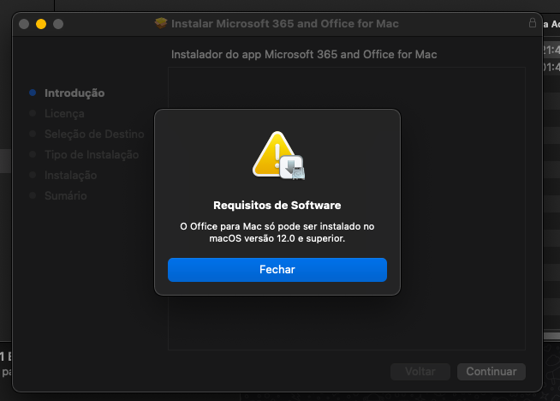Click the lock icon in title bar

(x=533, y=24)
